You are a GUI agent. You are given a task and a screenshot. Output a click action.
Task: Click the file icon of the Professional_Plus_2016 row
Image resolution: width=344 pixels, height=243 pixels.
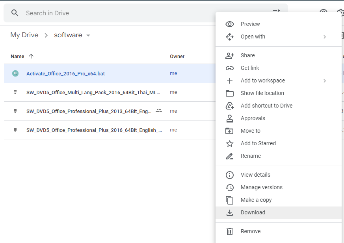15,130
